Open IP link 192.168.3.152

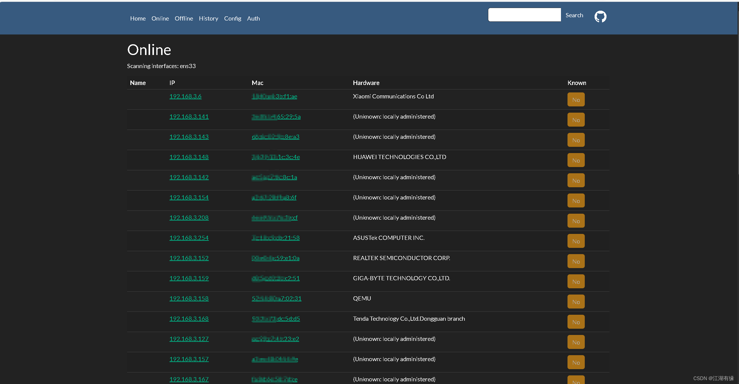pyautogui.click(x=189, y=258)
